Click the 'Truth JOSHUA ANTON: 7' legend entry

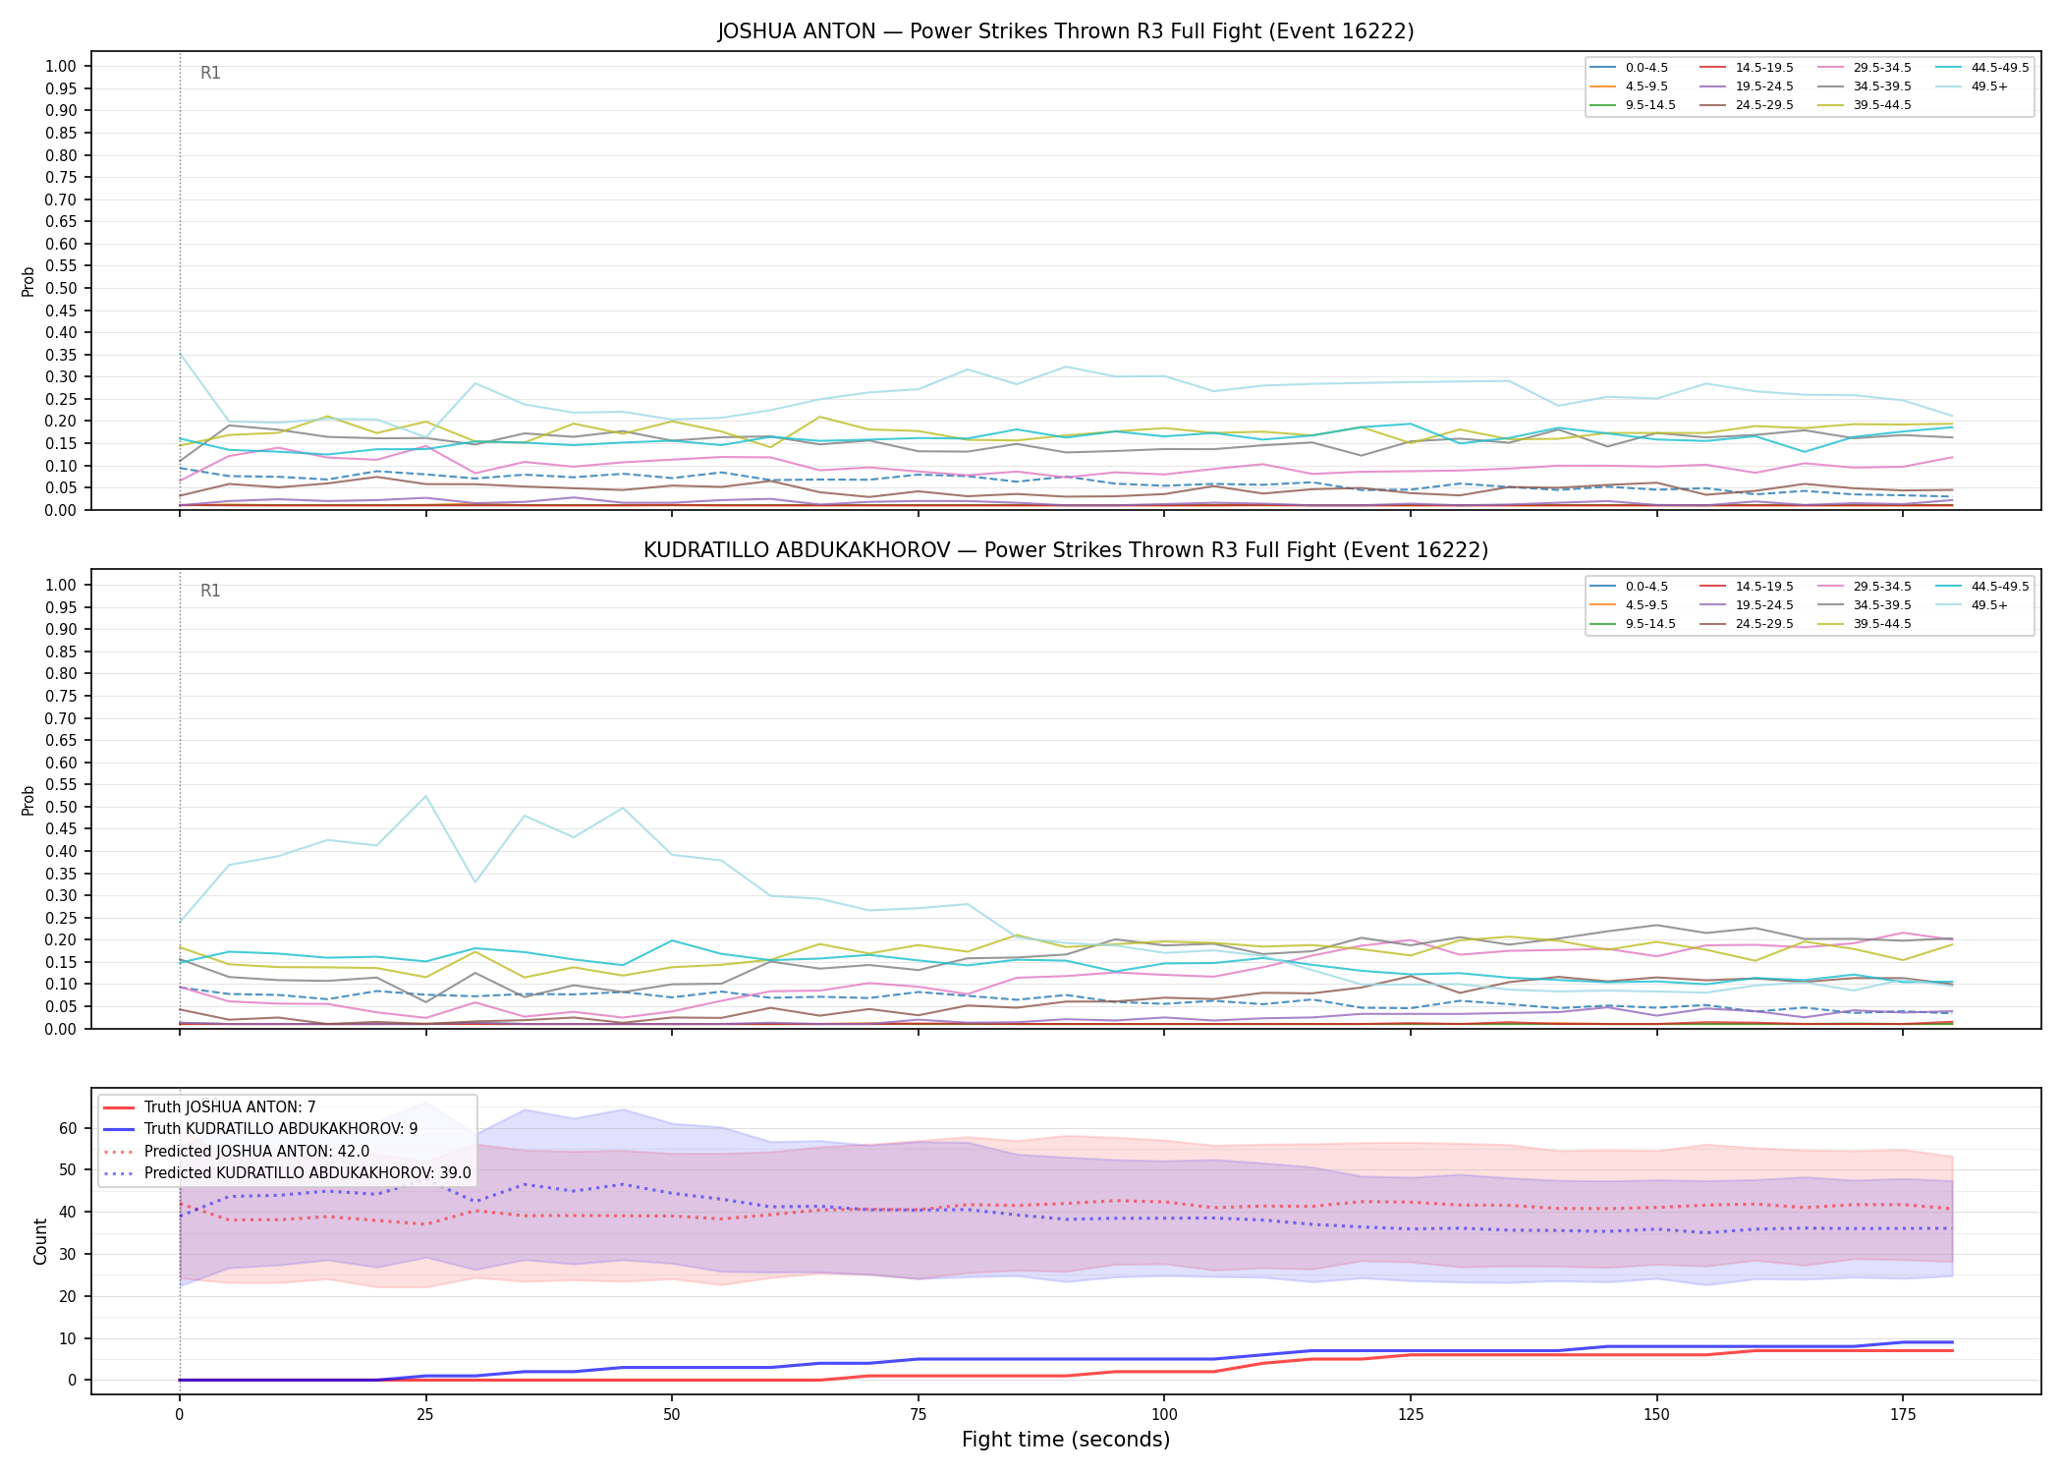209,1107
